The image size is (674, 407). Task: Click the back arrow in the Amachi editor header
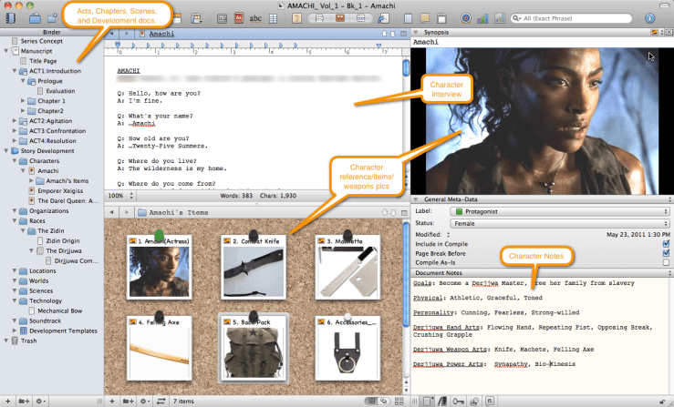112,32
